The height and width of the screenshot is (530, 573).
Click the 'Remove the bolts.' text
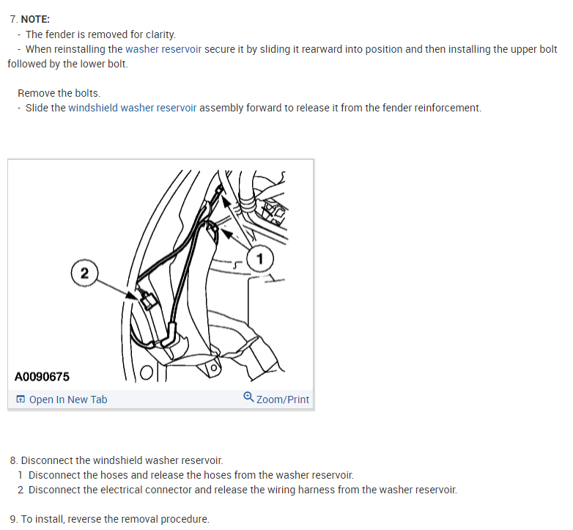click(59, 93)
